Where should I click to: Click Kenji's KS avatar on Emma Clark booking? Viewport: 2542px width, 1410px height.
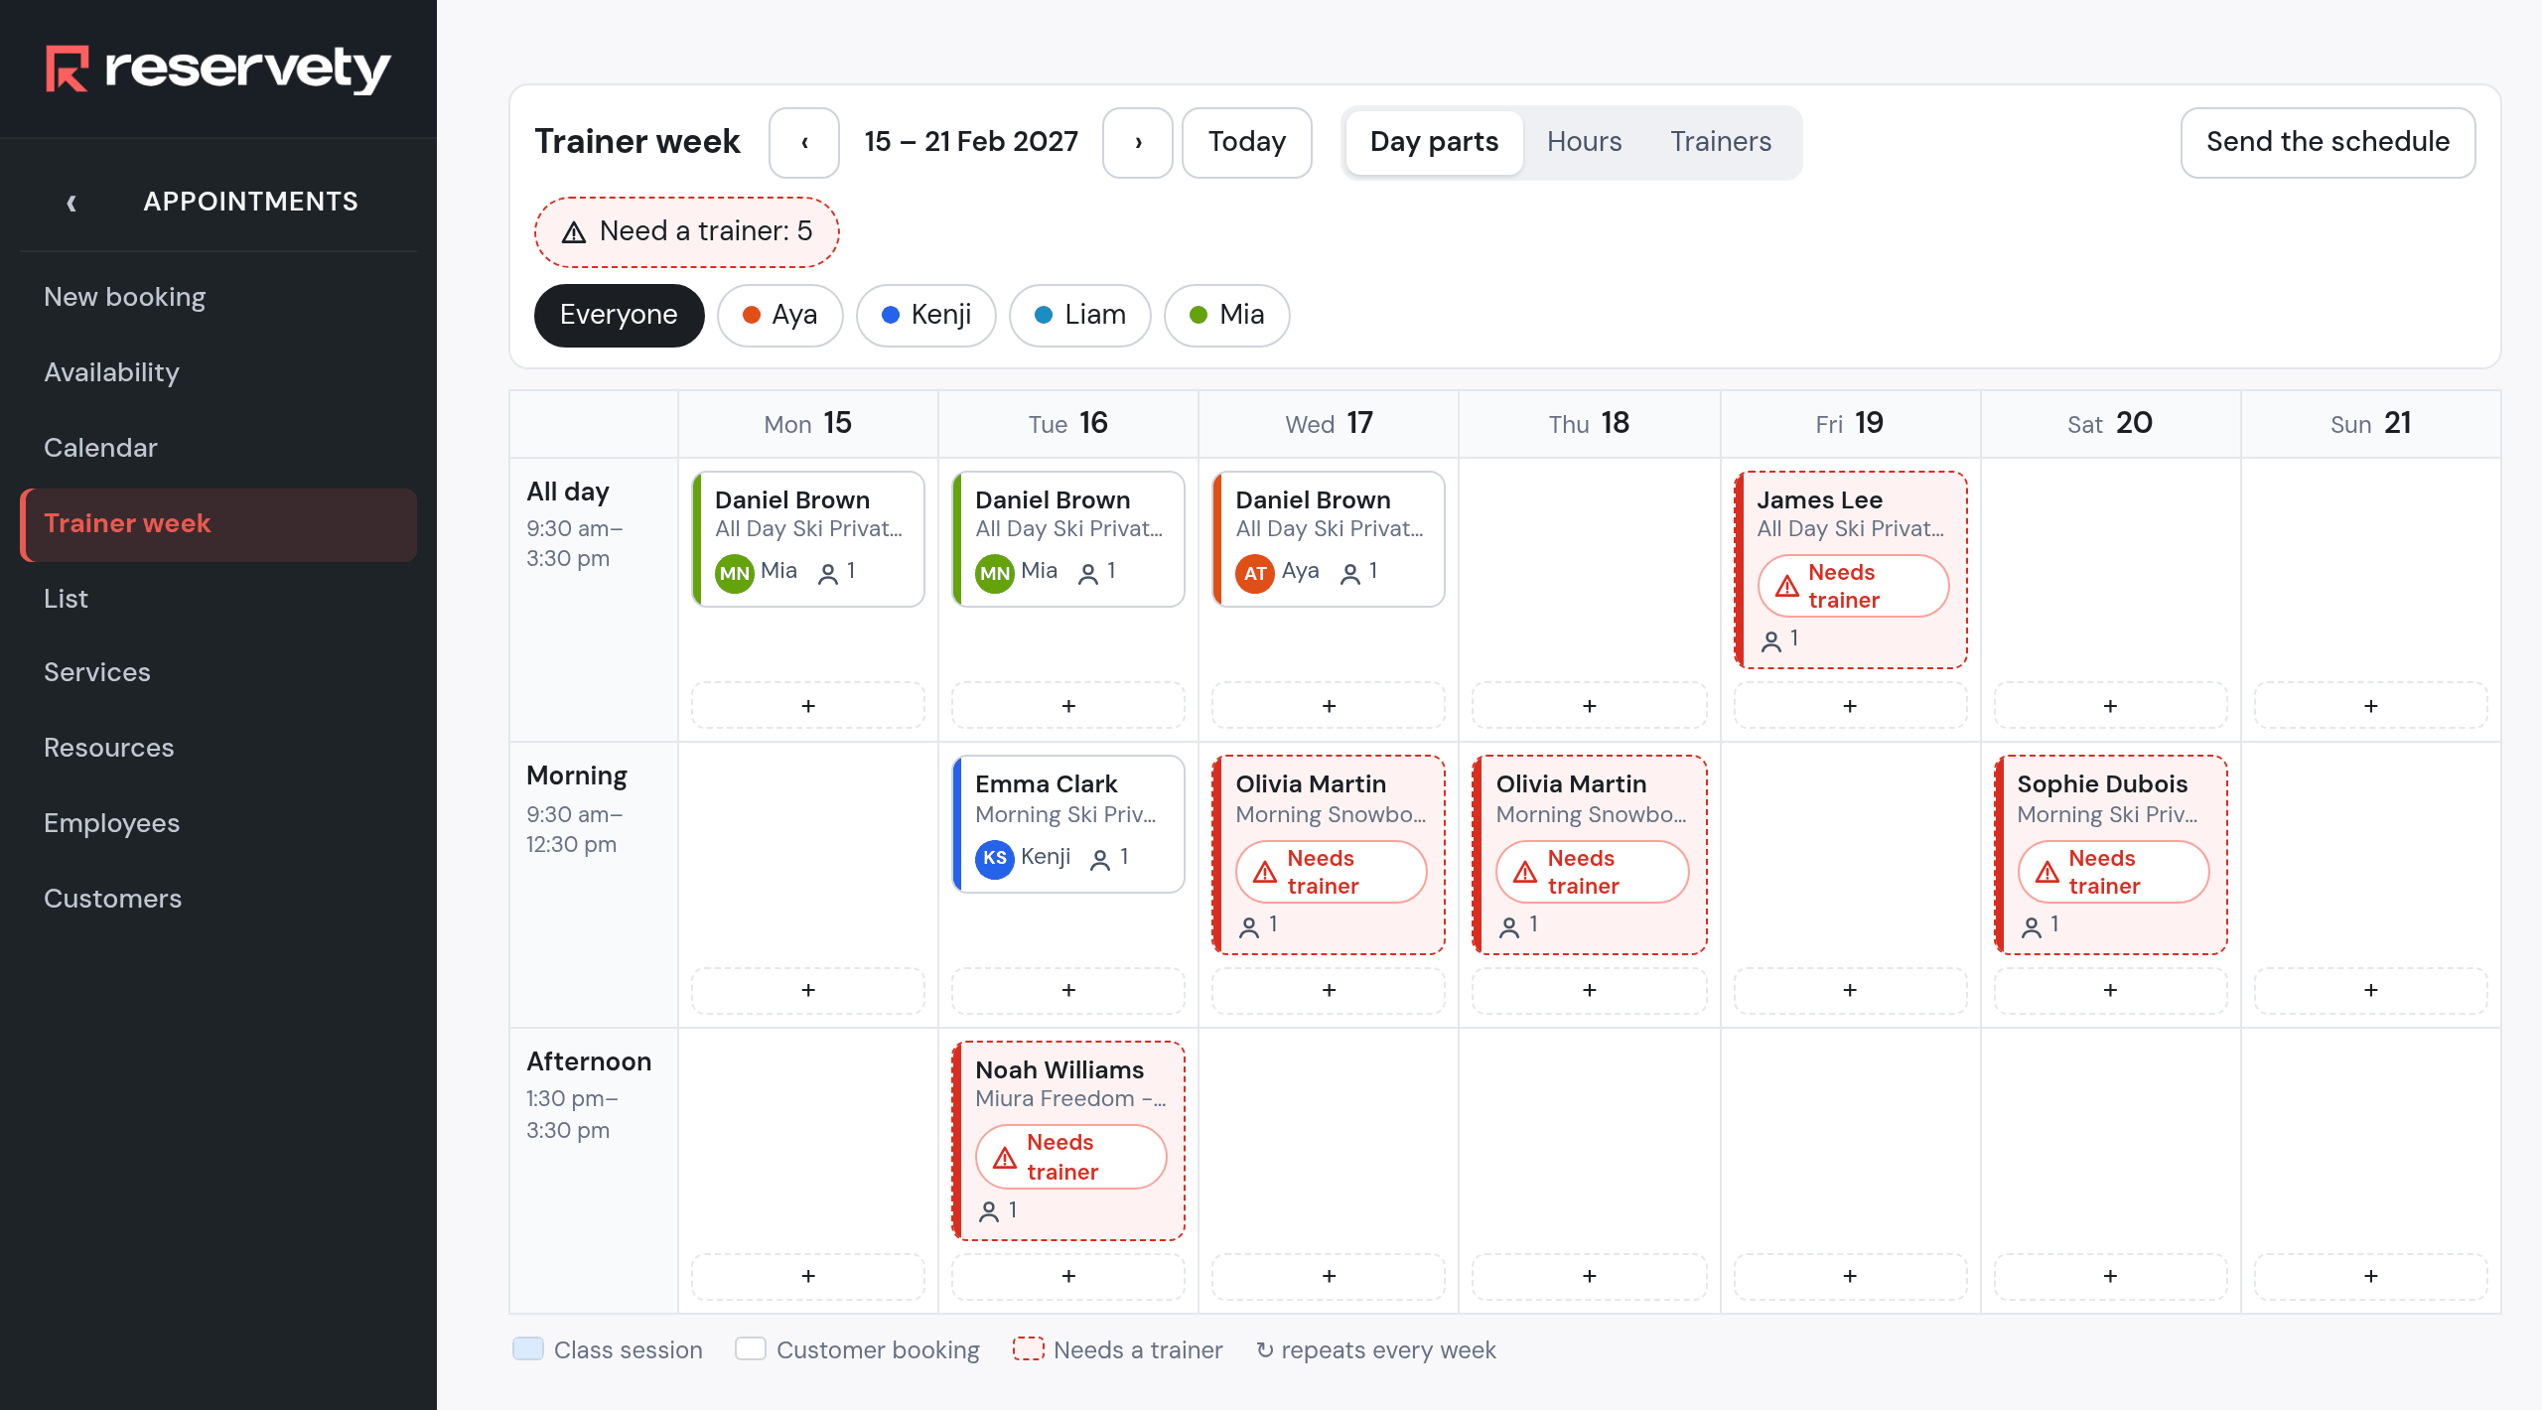[994, 858]
